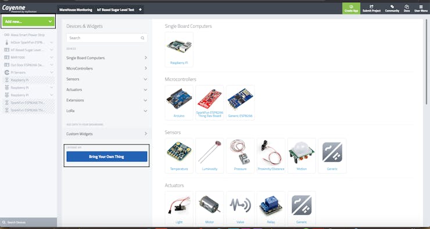Open the Community link
430x229 pixels.
coord(392,9)
